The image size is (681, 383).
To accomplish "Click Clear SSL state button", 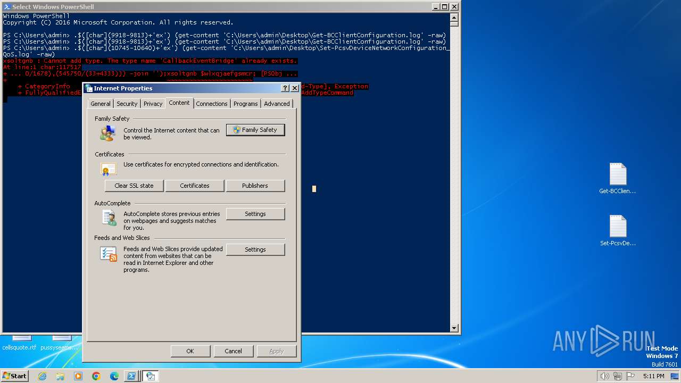I will pyautogui.click(x=134, y=186).
